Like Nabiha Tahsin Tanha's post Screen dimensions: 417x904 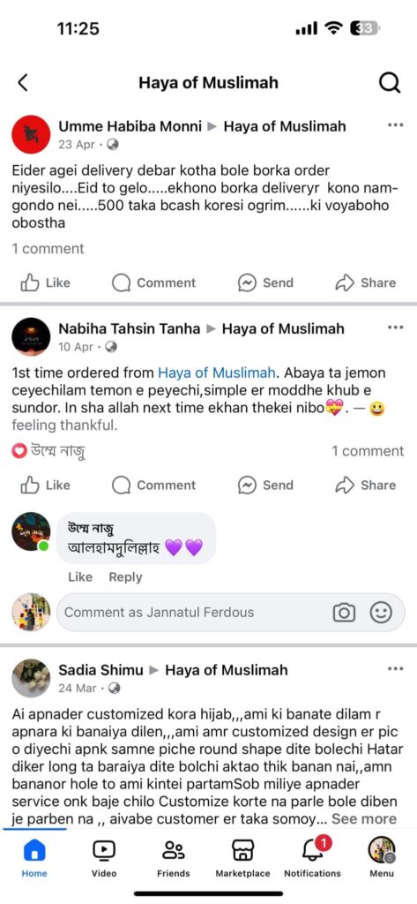[x=46, y=485]
